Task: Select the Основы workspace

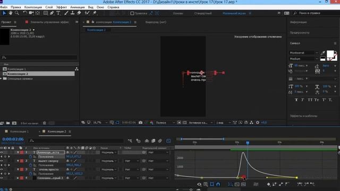Action: [178, 13]
